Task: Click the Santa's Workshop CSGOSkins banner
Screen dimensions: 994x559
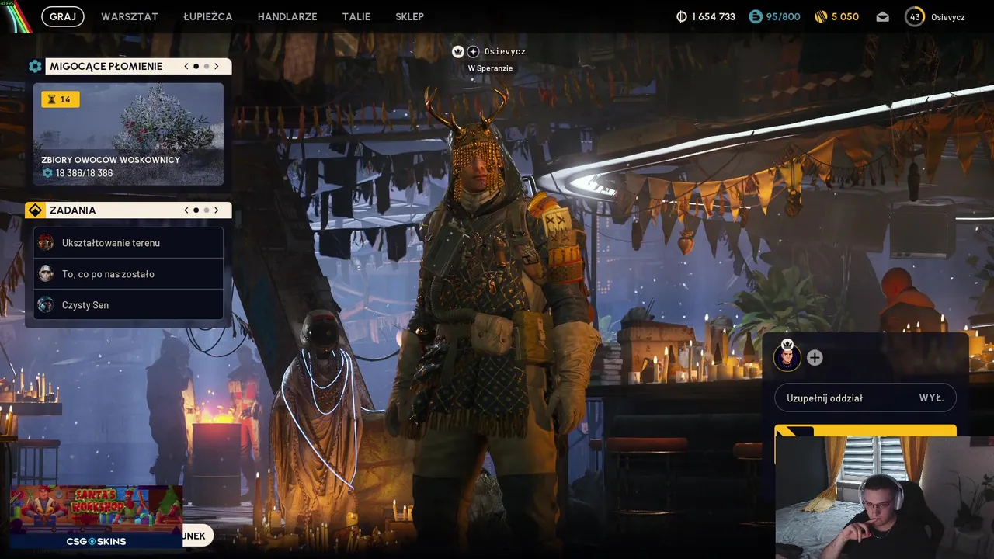Action: (x=96, y=517)
